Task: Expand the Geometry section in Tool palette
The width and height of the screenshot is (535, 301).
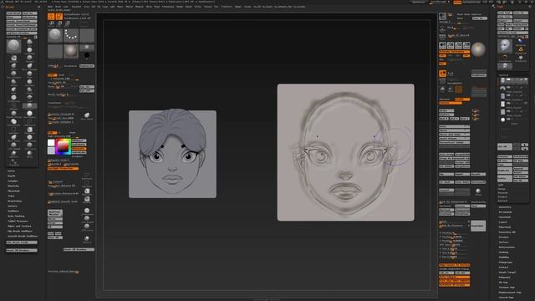Action: click(x=505, y=207)
